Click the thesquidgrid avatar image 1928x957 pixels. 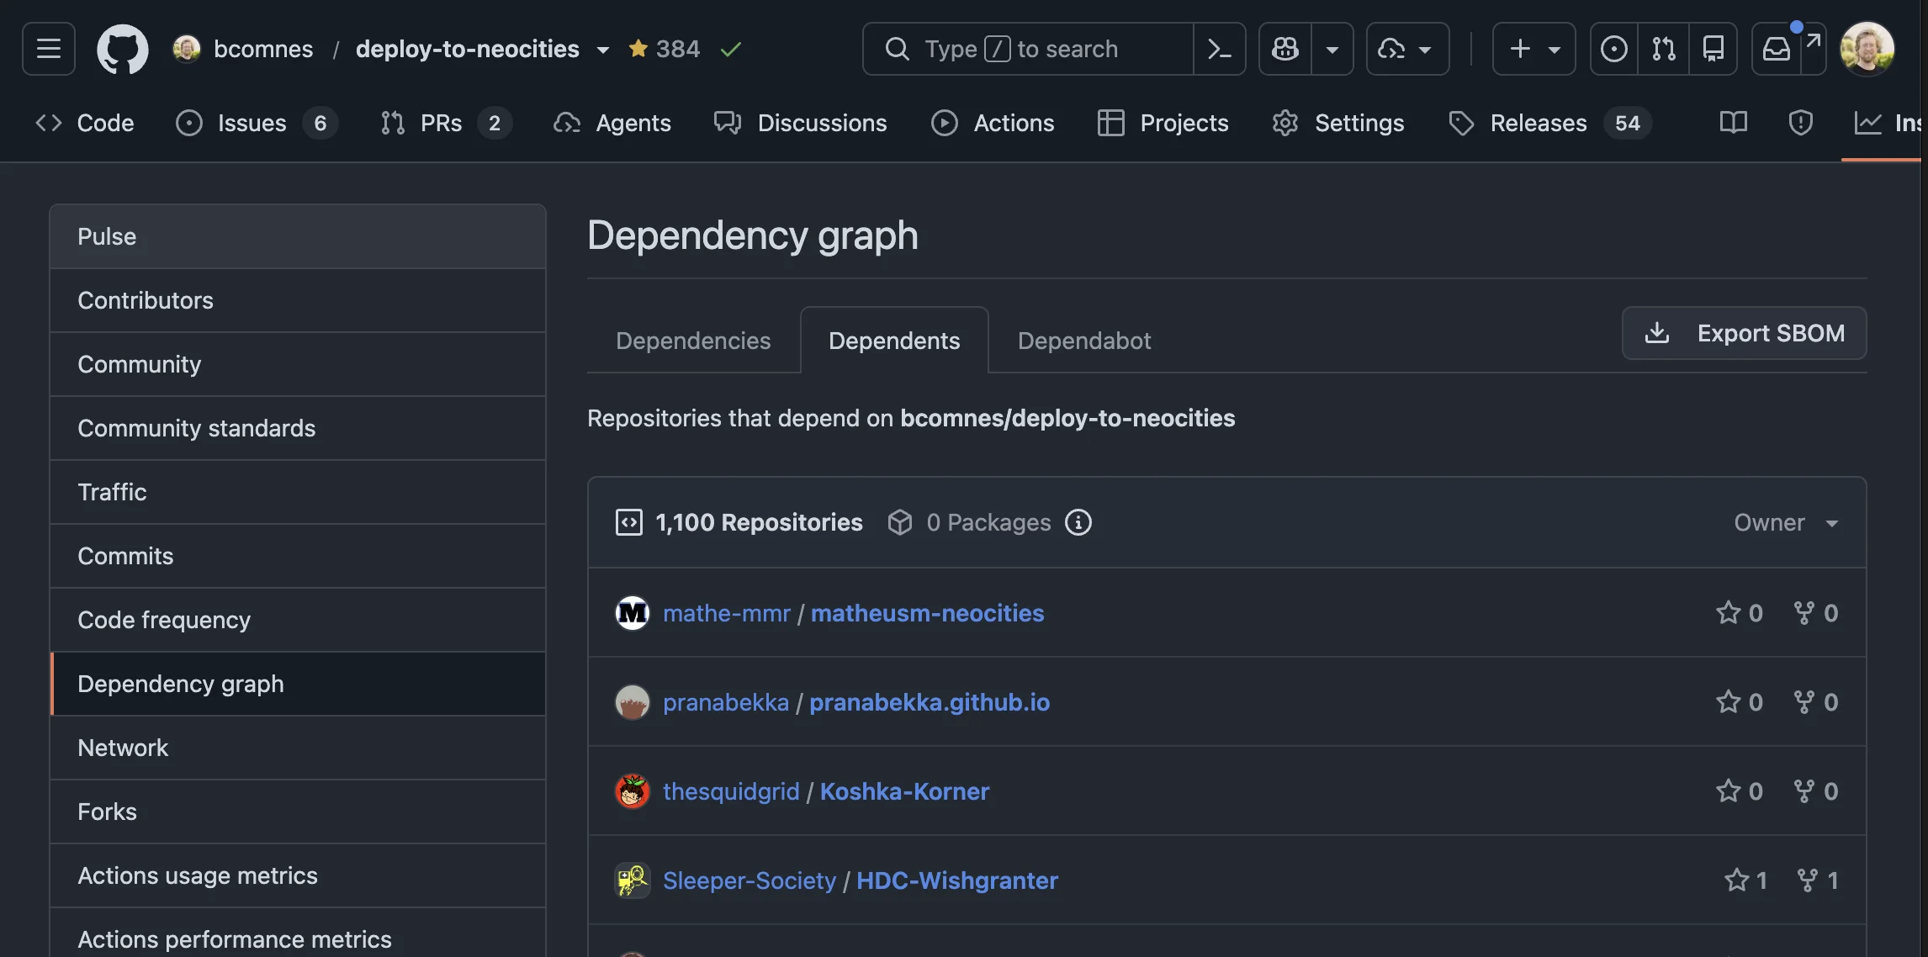coord(633,791)
